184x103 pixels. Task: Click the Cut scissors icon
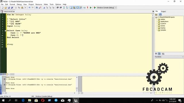tap(16, 8)
